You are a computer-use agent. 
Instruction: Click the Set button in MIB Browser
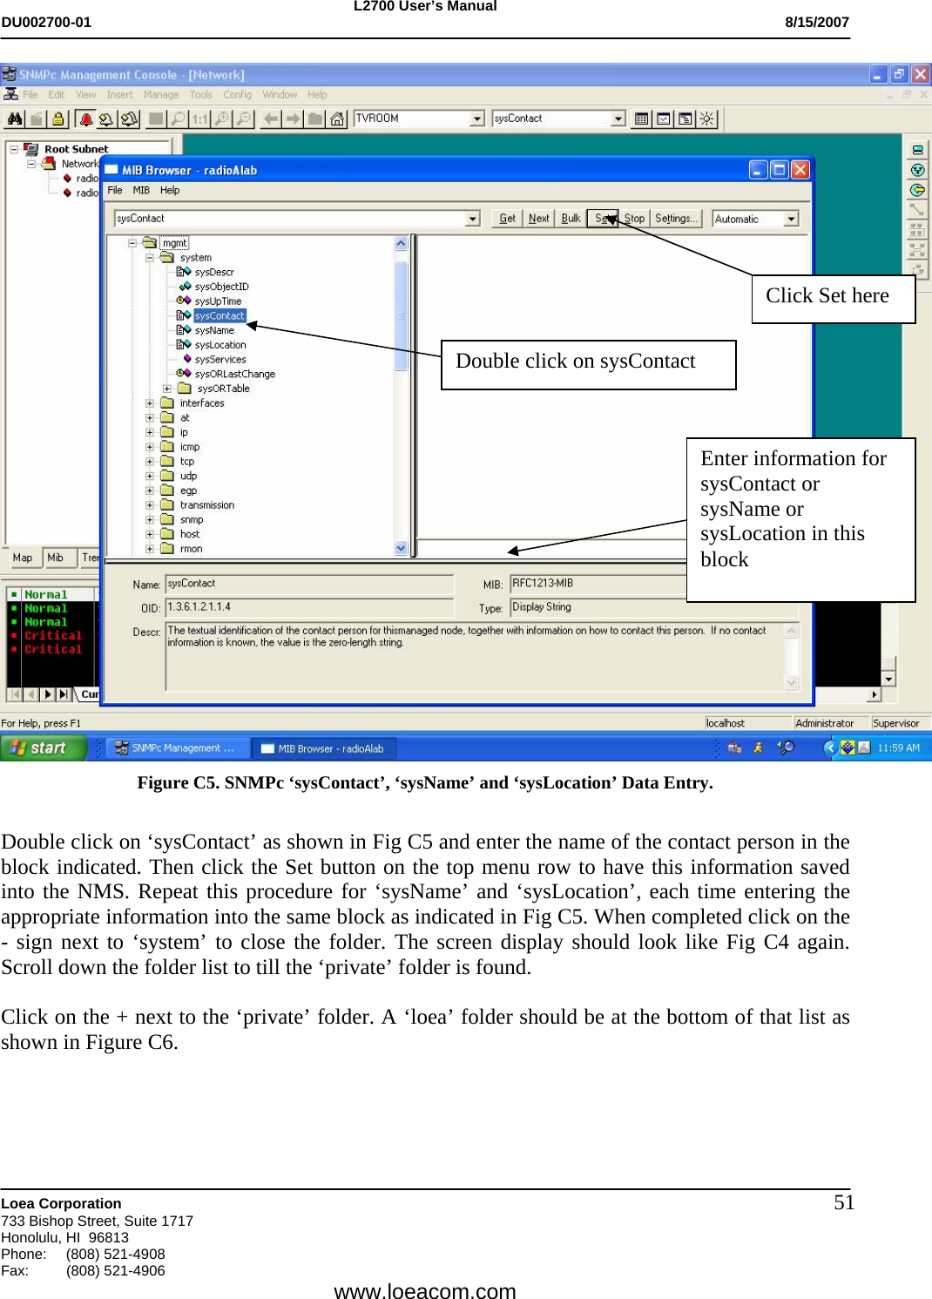pyautogui.click(x=604, y=218)
